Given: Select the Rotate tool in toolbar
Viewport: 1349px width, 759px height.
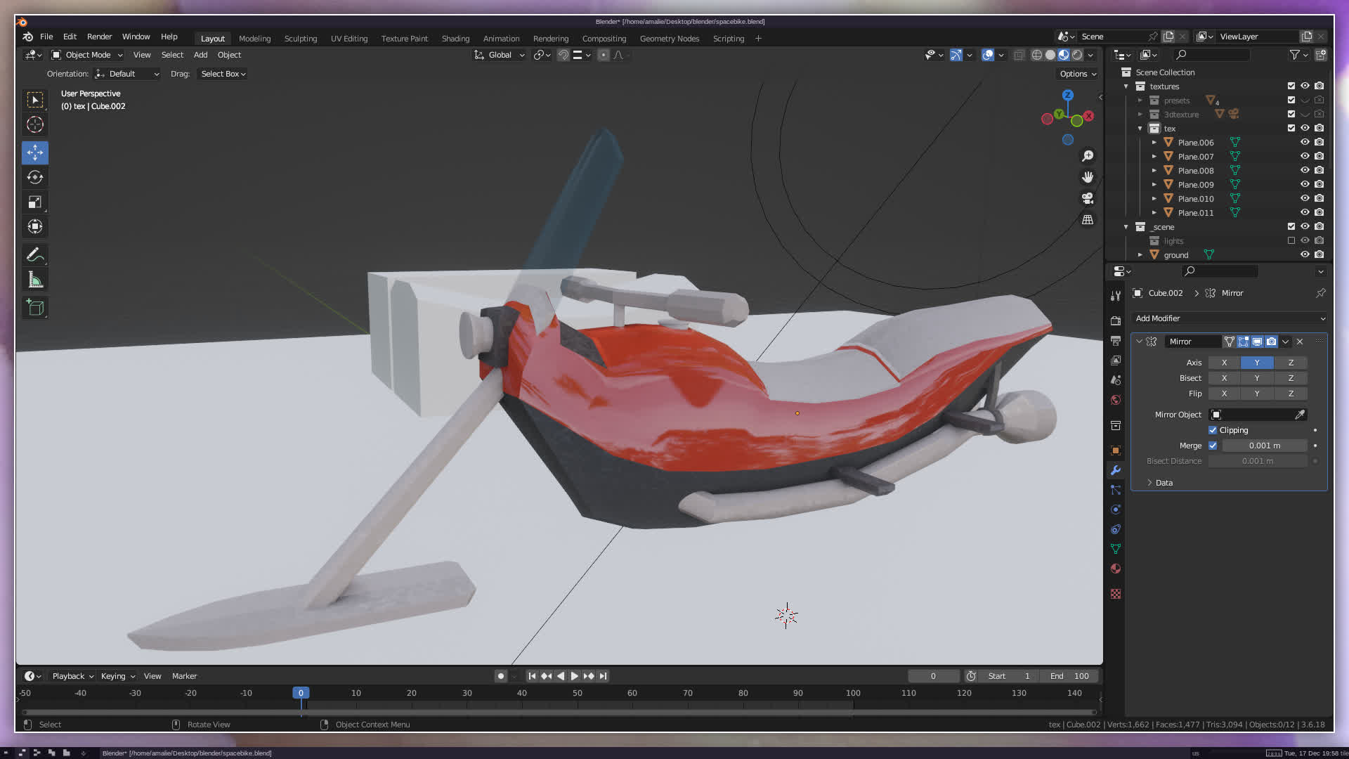Looking at the screenshot, I should pos(35,178).
